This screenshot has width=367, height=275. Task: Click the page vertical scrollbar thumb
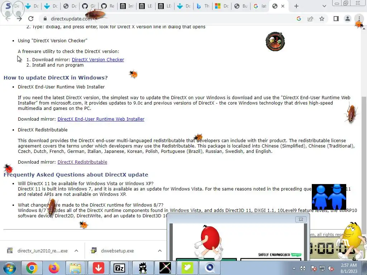(364, 165)
